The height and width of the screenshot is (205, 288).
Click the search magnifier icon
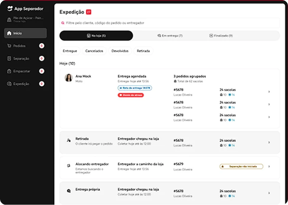(63, 23)
